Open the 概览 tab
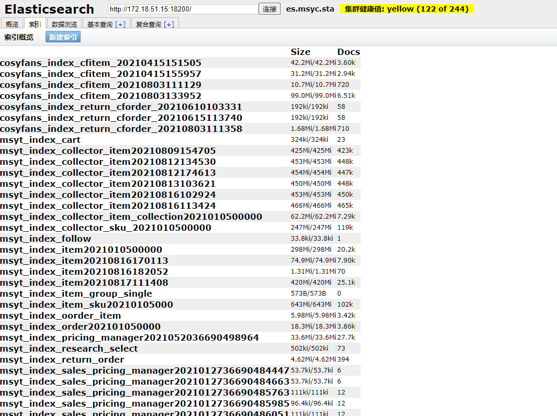Viewport: 557px width, 416px height. [x=12, y=24]
